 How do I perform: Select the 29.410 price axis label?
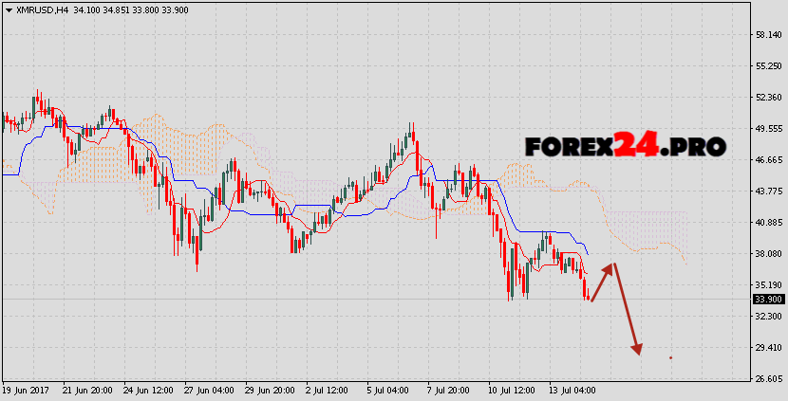[768, 348]
